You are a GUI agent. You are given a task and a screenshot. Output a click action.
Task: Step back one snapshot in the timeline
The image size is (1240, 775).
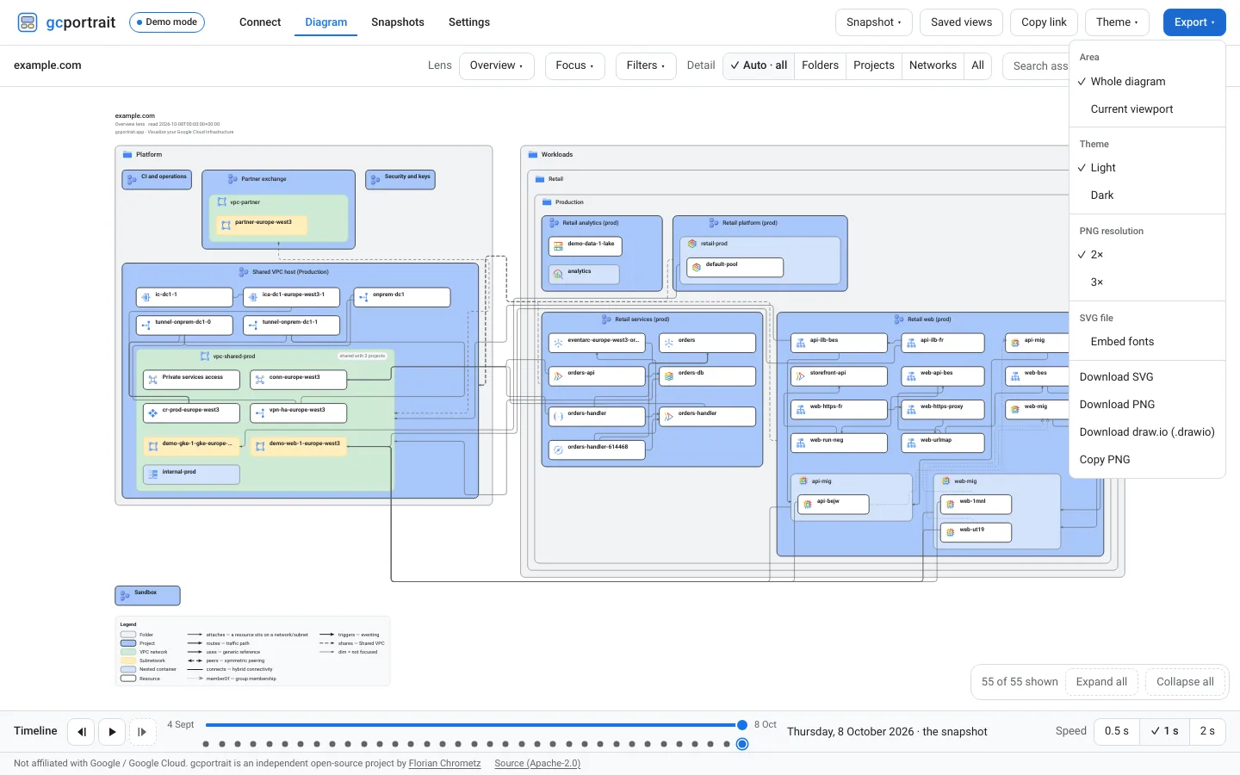[x=81, y=732]
